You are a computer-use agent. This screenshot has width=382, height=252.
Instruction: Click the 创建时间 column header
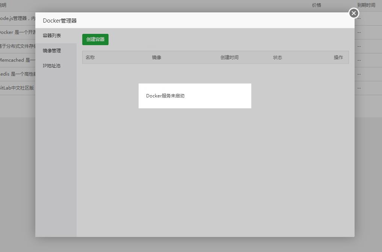pos(230,58)
